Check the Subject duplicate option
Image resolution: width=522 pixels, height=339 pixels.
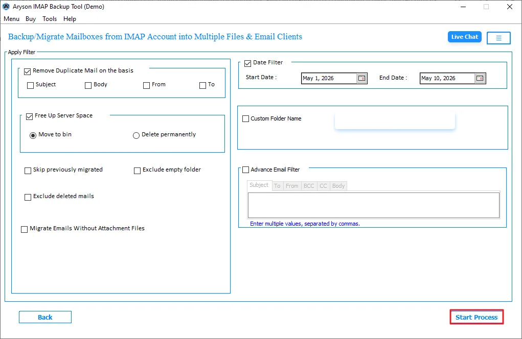click(30, 85)
